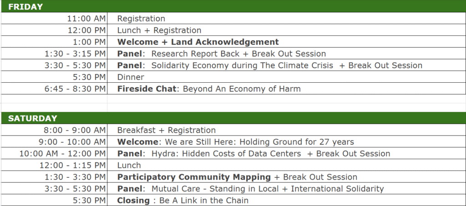Screen dimensions: 466x206
Task: Click the 11:00 AM Registration cell
Action: (x=287, y=18)
